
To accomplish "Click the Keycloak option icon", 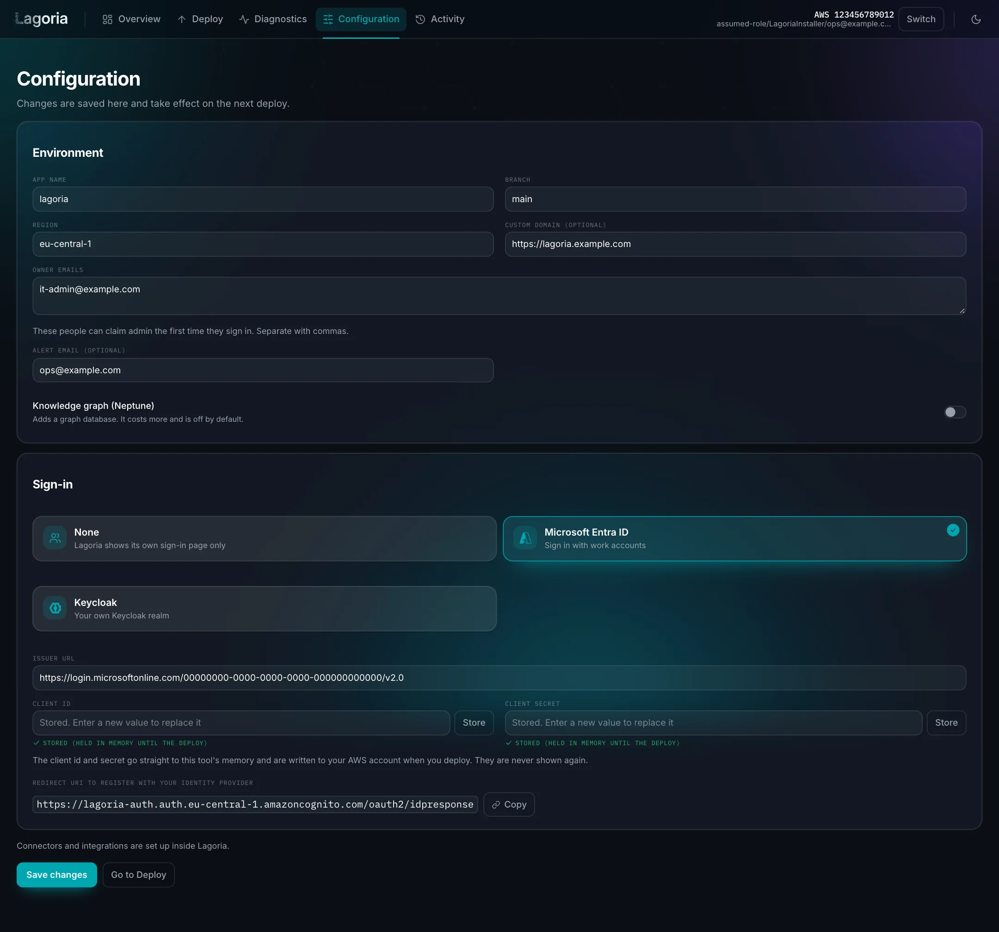I will click(x=55, y=608).
